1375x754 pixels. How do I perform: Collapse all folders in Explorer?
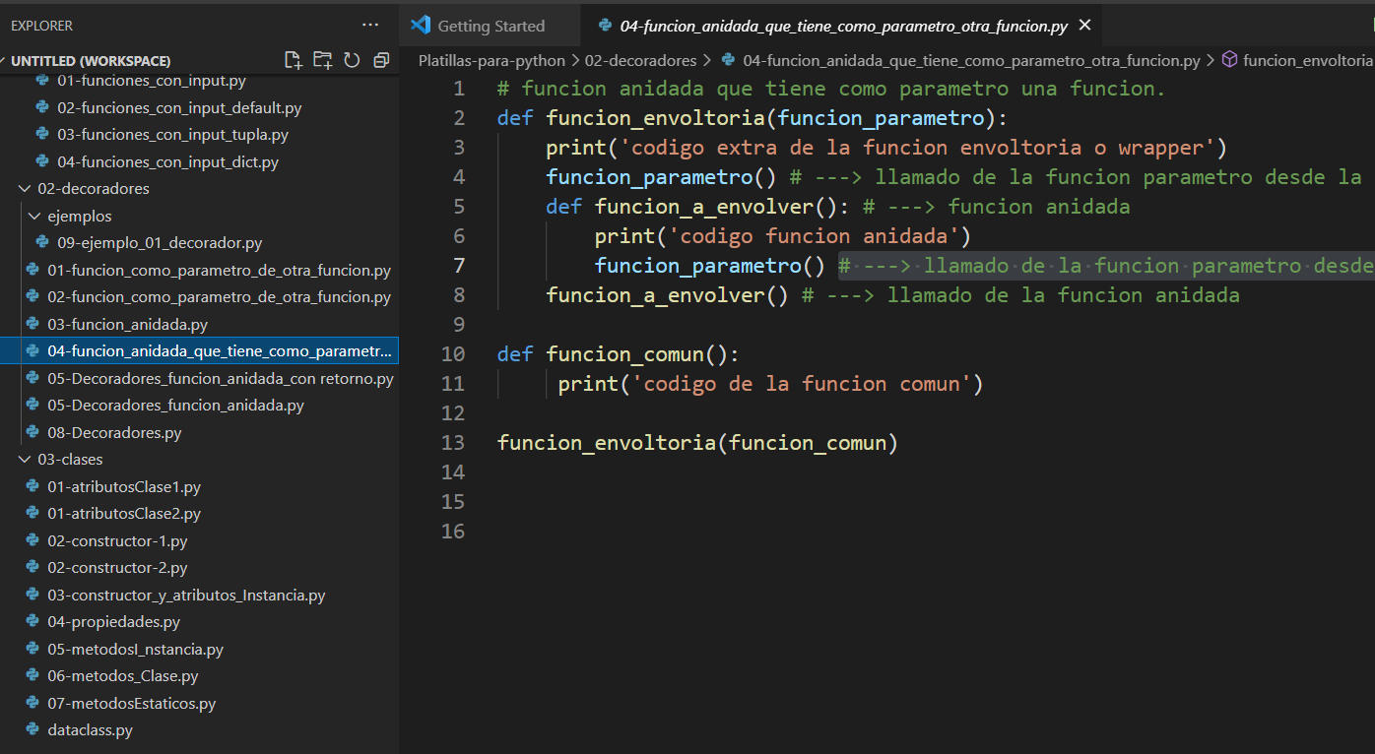(381, 61)
